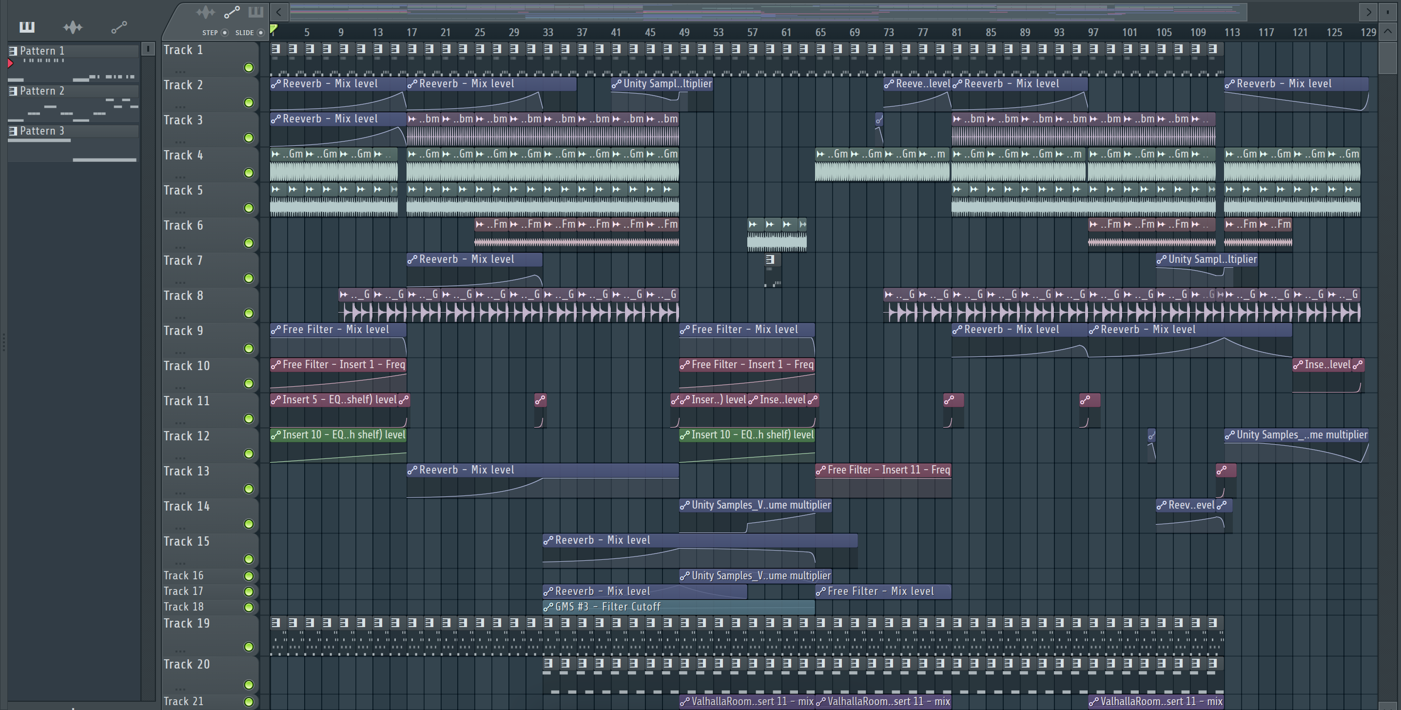Select the Track 20 name label
Image resolution: width=1401 pixels, height=710 pixels.
[x=187, y=664]
